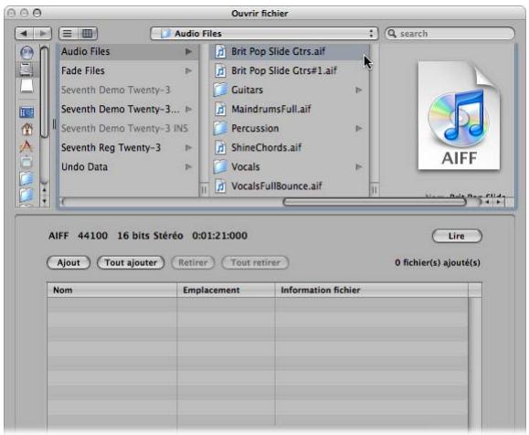
Task: Click the Brit Pop Slide Gtrs#1.aif file icon
Action: coord(220,70)
